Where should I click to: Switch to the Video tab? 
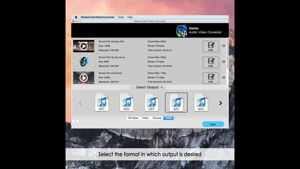(146, 118)
